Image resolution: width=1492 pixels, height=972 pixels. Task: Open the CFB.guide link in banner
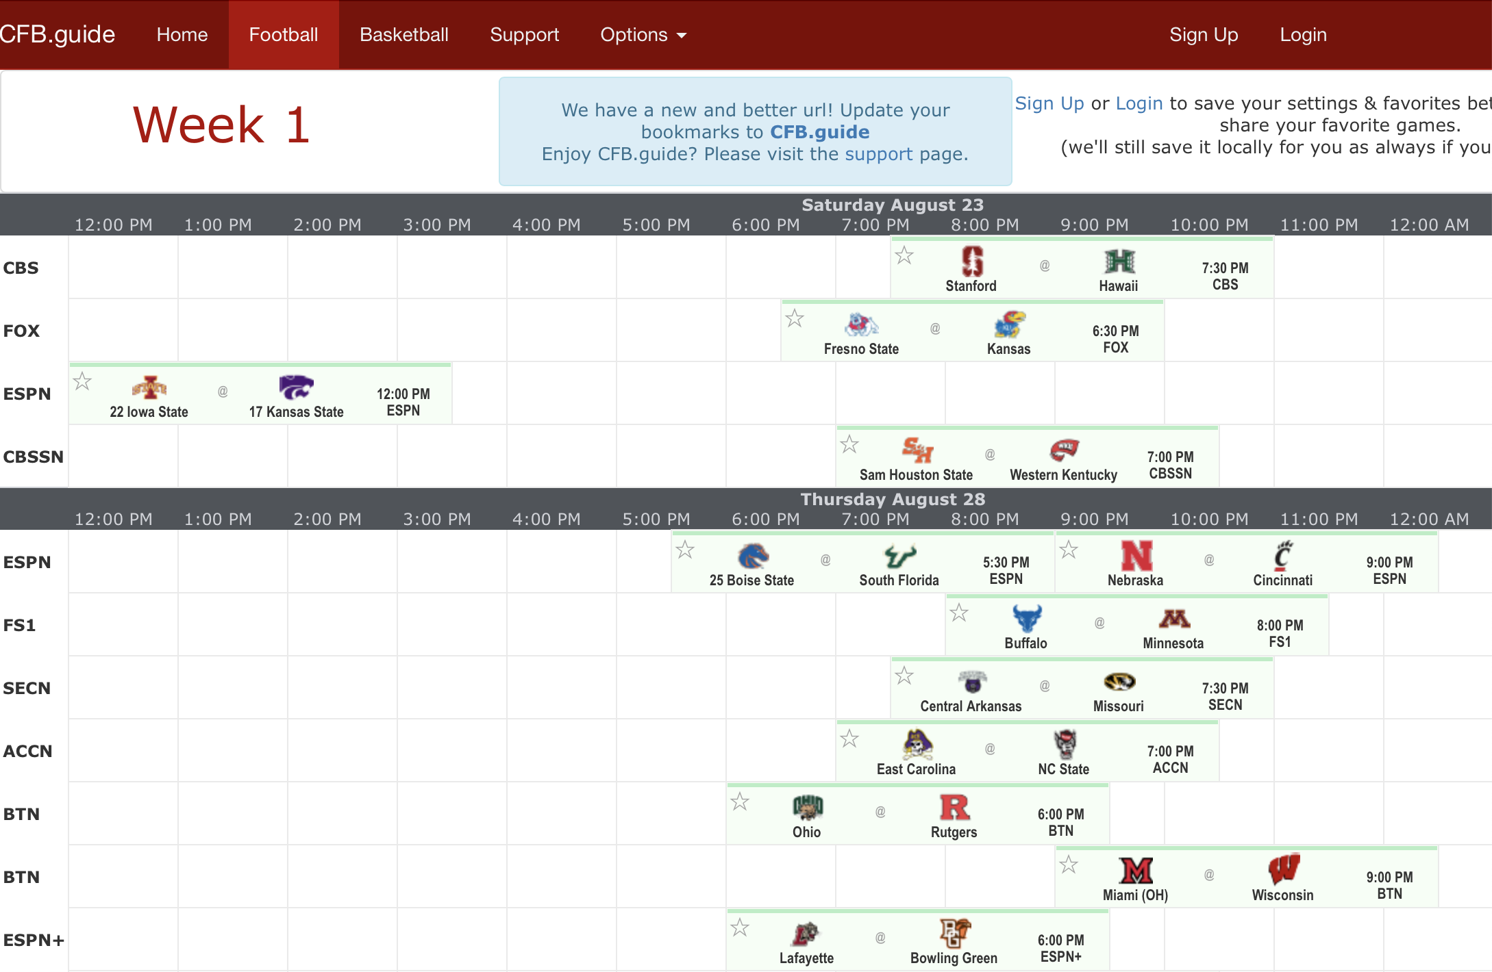point(819,132)
